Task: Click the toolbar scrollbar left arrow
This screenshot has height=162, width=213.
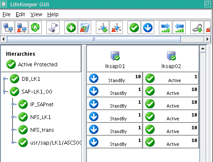Action: (x=3, y=39)
